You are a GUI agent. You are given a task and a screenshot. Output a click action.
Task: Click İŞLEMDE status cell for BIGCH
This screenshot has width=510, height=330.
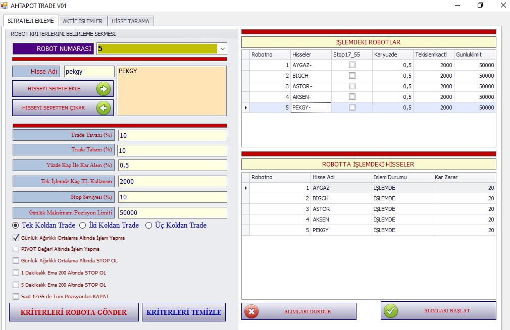(402, 198)
